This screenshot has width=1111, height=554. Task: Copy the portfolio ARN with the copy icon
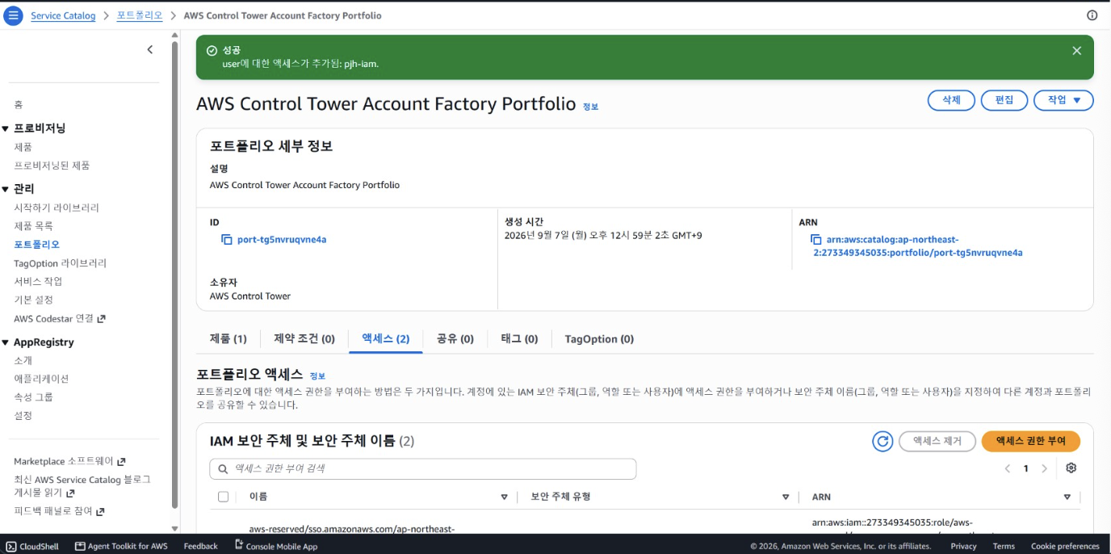pos(816,240)
